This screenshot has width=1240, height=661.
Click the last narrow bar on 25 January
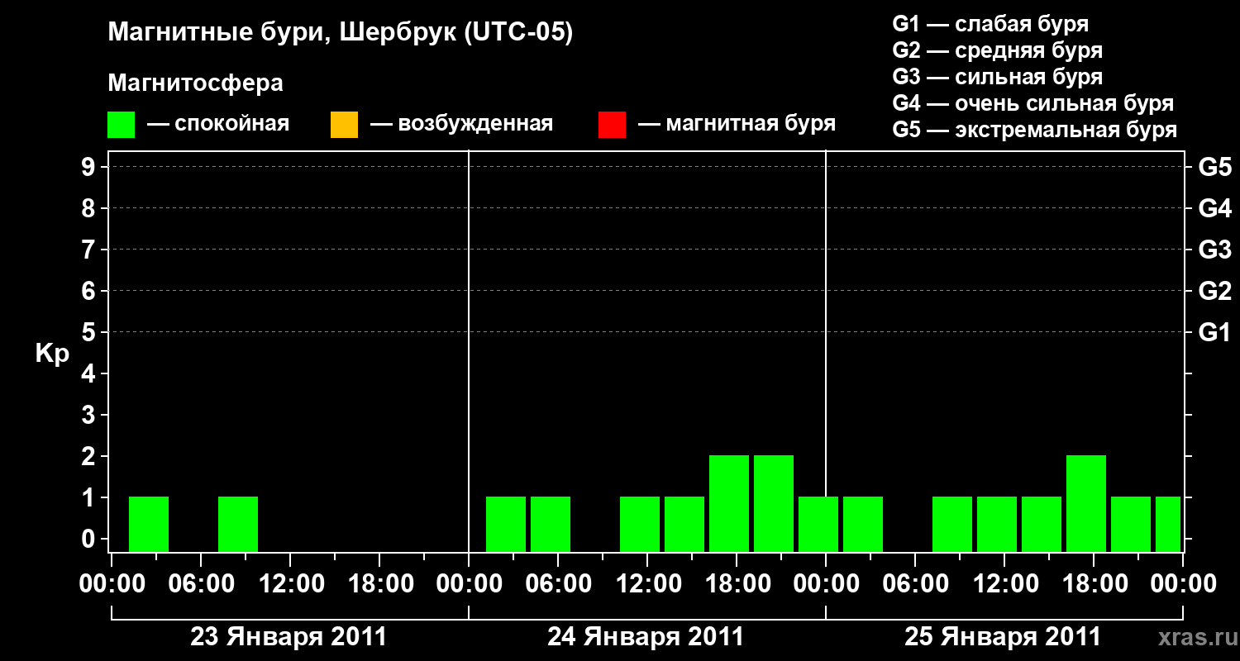pyautogui.click(x=1168, y=524)
